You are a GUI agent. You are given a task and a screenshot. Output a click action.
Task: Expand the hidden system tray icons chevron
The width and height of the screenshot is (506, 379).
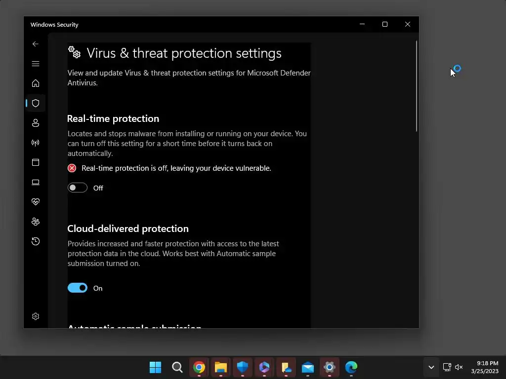click(x=431, y=367)
